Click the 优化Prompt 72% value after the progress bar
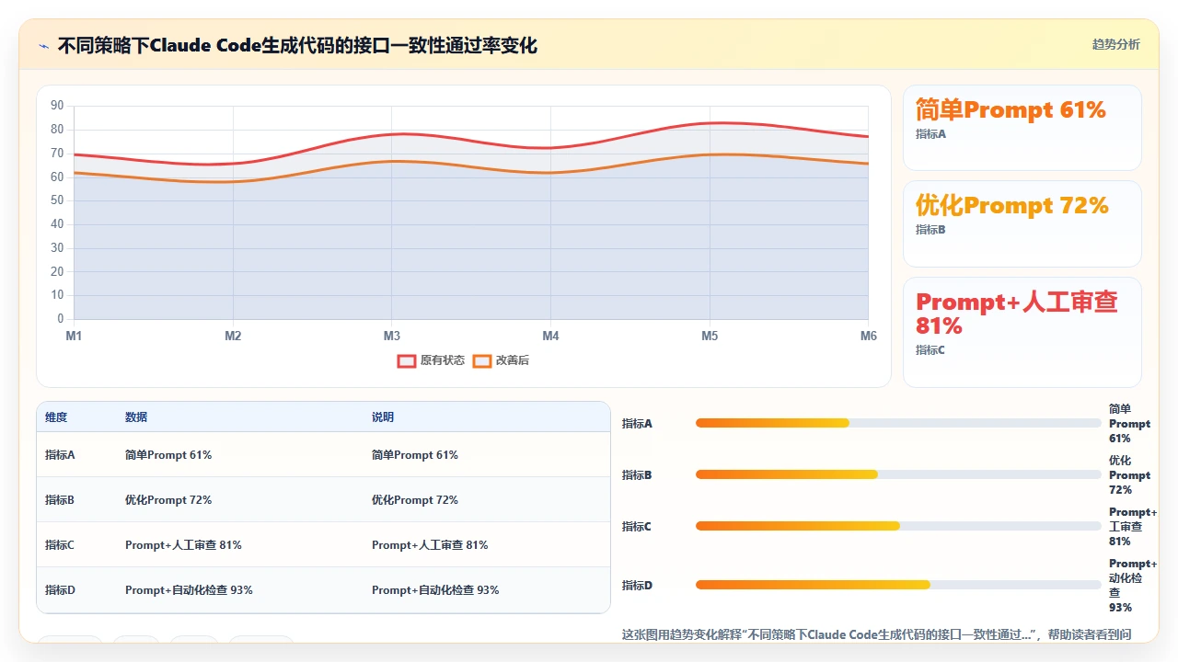The height and width of the screenshot is (662, 1178). click(x=1129, y=475)
